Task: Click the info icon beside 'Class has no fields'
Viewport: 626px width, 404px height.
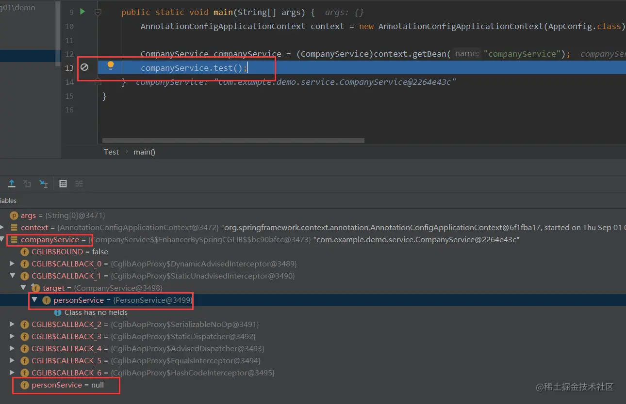Action: click(58, 312)
